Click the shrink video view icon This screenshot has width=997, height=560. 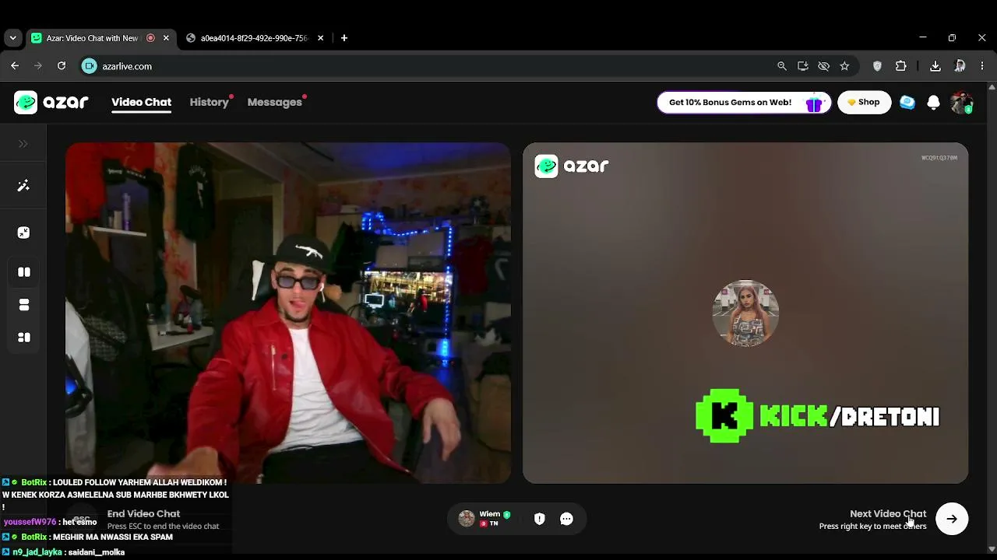point(23,233)
